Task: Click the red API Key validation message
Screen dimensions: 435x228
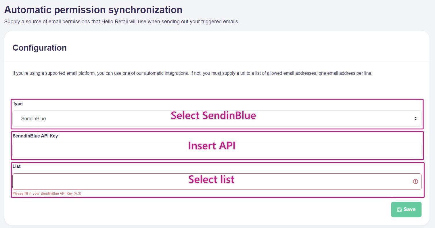Action: (x=47, y=193)
